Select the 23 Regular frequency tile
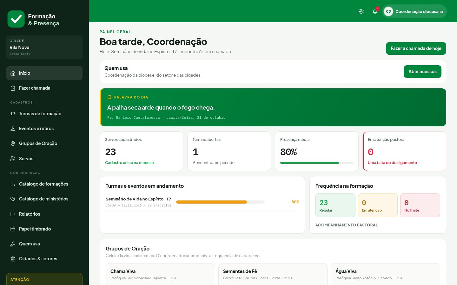Image resolution: width=457 pixels, height=285 pixels. (335, 205)
